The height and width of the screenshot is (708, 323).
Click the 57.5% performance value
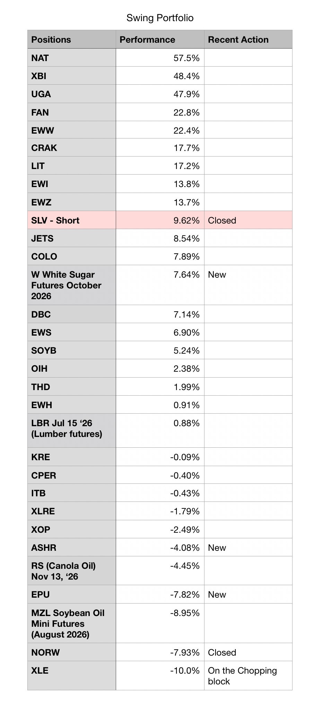pos(186,58)
